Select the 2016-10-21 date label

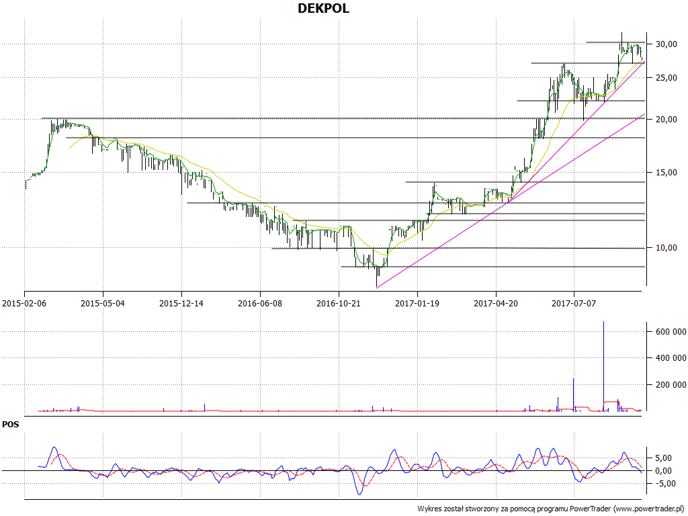[339, 303]
